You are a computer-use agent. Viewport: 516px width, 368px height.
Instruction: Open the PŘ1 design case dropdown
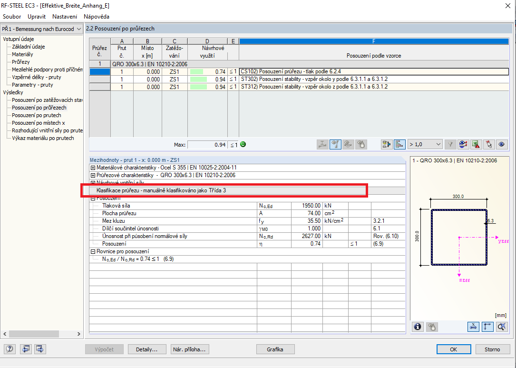tap(42, 29)
